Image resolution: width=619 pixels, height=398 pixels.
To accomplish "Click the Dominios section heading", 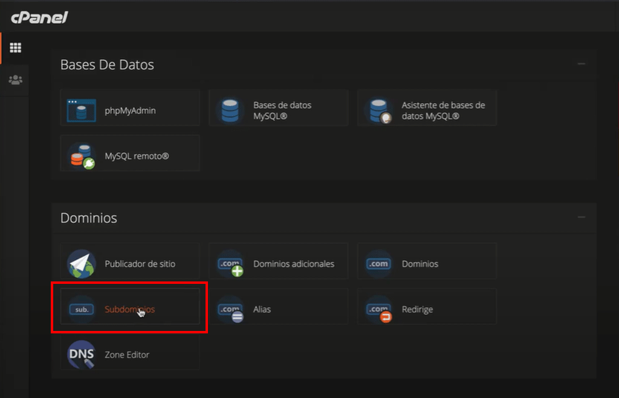I will [89, 218].
